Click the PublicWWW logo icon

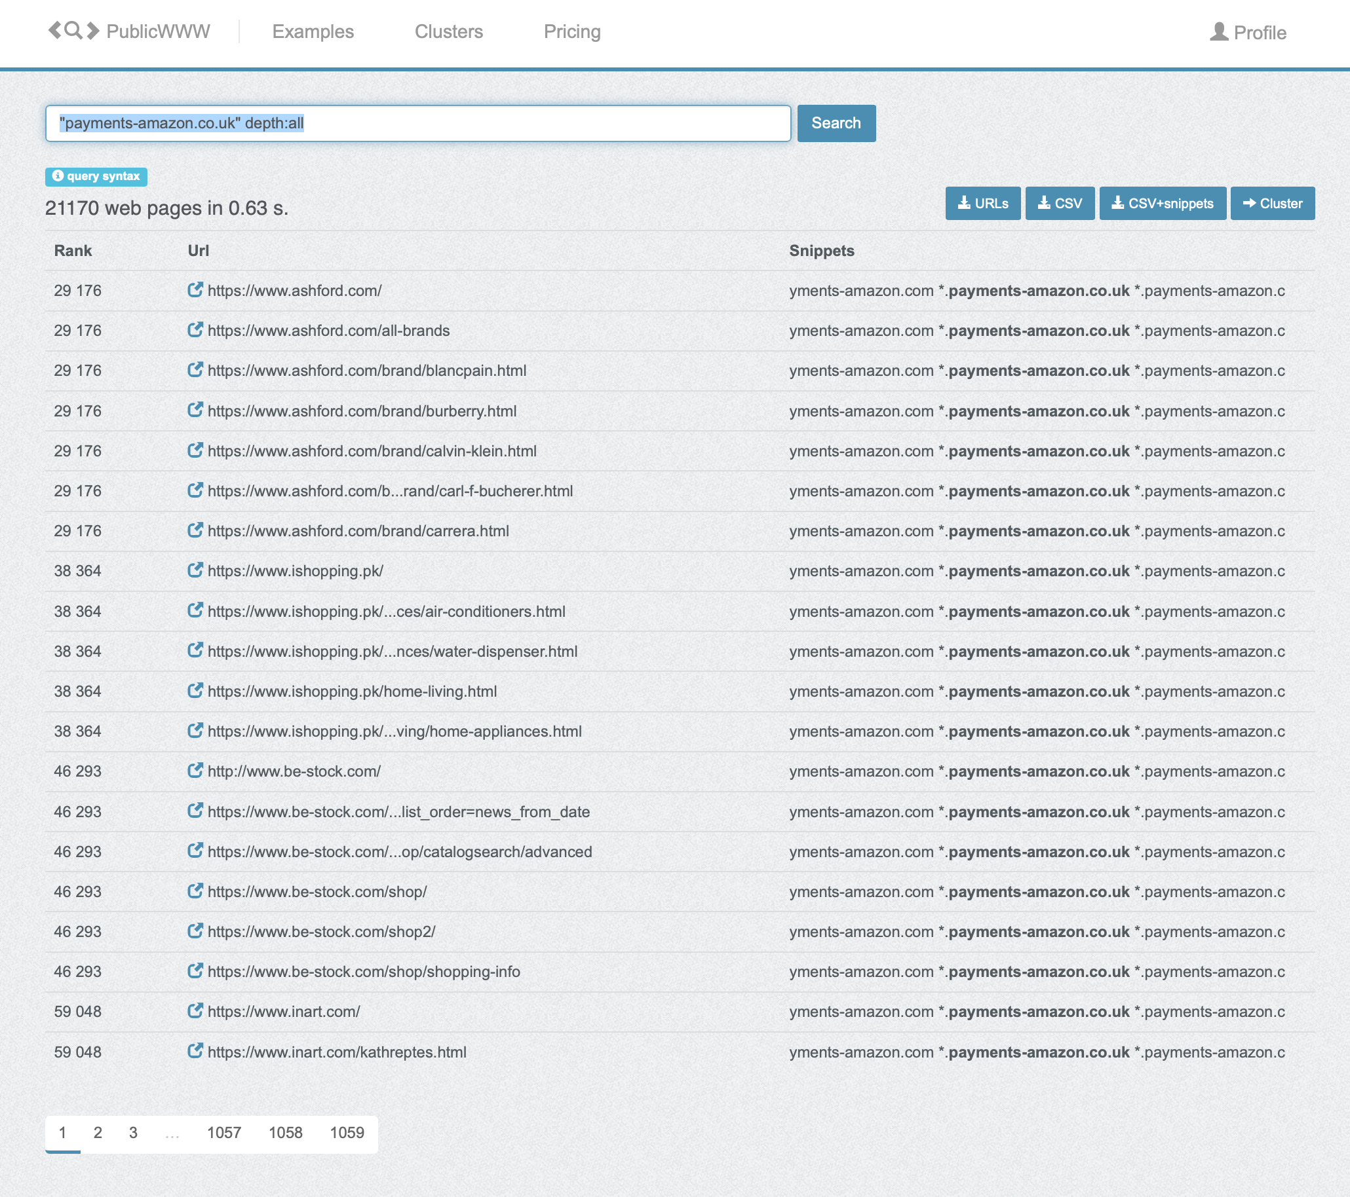click(73, 31)
